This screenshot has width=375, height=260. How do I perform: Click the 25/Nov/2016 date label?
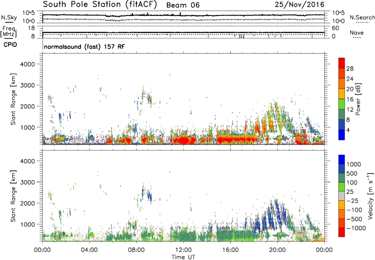pyautogui.click(x=300, y=4)
